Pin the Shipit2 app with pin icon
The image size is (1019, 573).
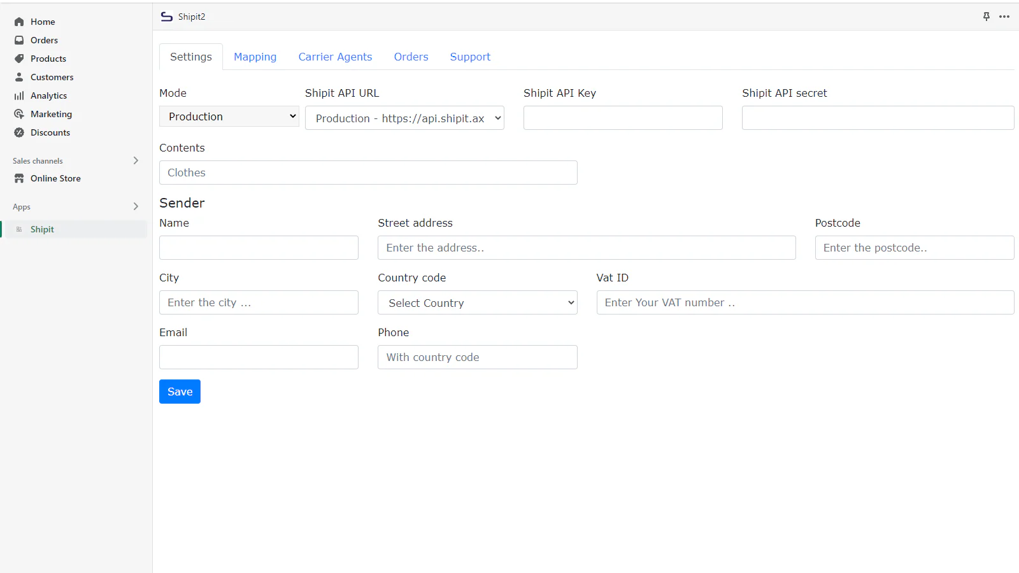[x=987, y=17]
